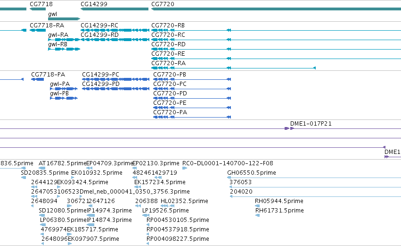Select EST RP004530105.5prime
The image size is (401, 246).
click(x=178, y=220)
